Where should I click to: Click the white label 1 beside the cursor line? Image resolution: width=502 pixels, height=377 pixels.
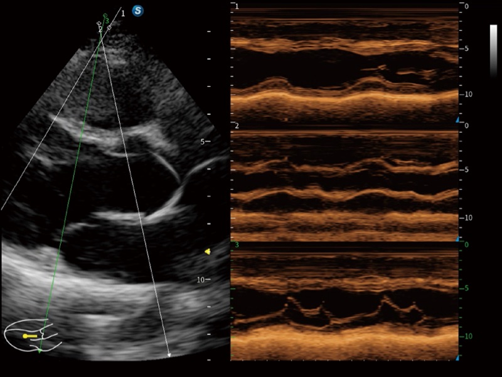pos(123,13)
